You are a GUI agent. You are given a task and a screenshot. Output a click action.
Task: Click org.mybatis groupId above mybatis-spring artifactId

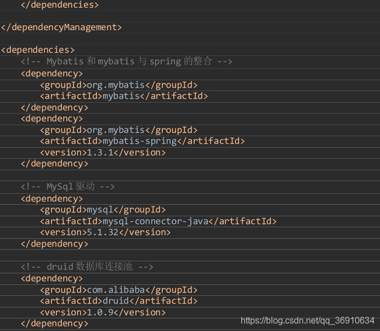point(119,130)
